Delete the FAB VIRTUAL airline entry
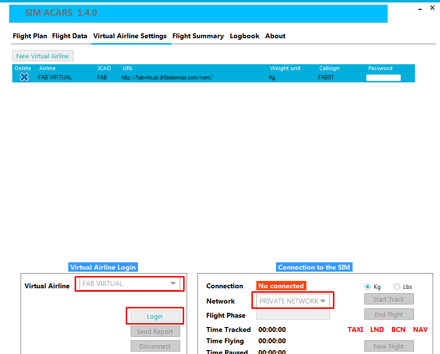Viewport: 440px width, 354px height. (24, 77)
